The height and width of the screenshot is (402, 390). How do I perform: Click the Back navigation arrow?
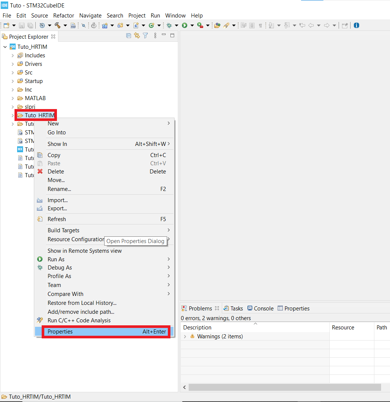311,25
